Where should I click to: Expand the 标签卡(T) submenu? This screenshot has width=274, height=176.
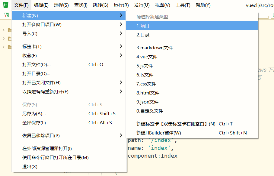tap(69, 46)
